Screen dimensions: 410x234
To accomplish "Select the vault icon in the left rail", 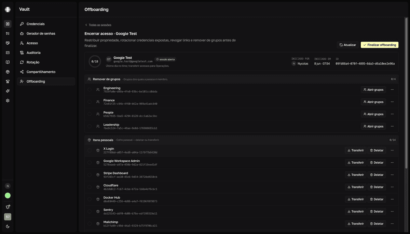I will point(8,24).
